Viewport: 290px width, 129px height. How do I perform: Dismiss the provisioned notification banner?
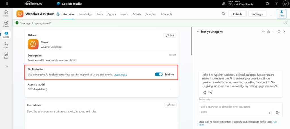[285, 23]
